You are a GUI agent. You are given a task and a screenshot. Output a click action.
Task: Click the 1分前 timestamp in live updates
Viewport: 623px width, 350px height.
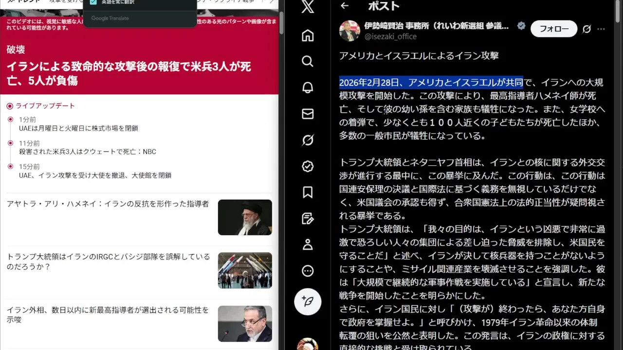tap(27, 120)
